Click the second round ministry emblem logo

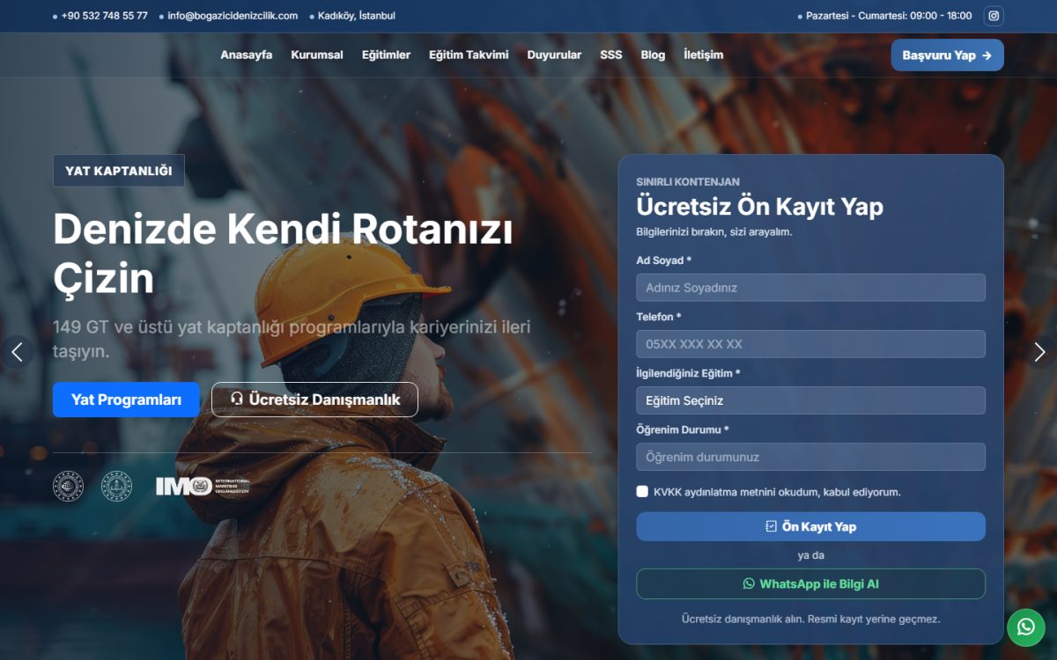tap(116, 487)
